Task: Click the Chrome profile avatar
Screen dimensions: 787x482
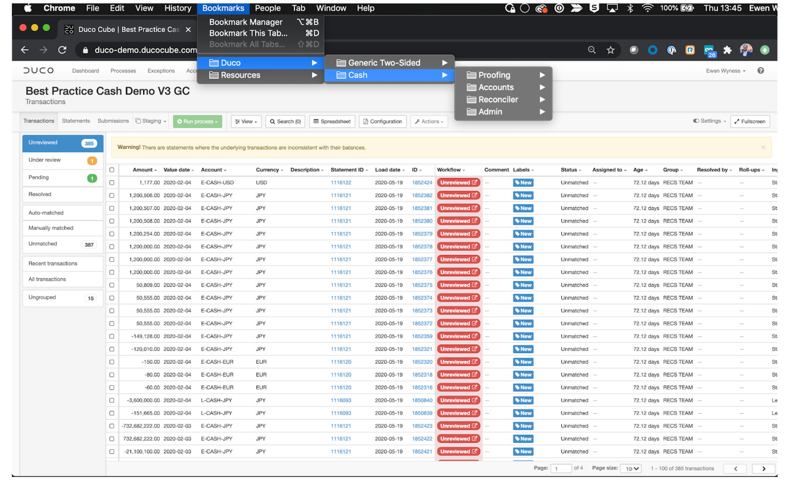Action: (x=746, y=50)
